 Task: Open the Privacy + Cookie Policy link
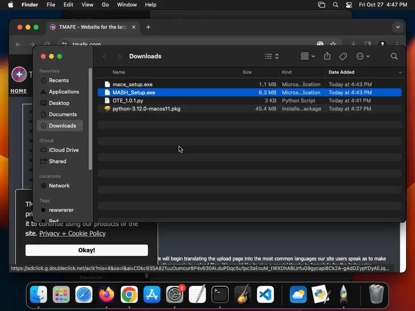tap(72, 234)
